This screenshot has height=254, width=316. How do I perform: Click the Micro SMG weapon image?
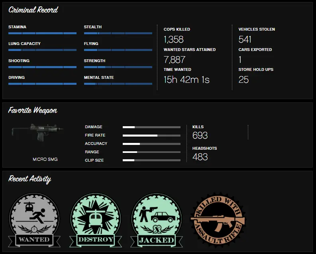[x=38, y=132]
